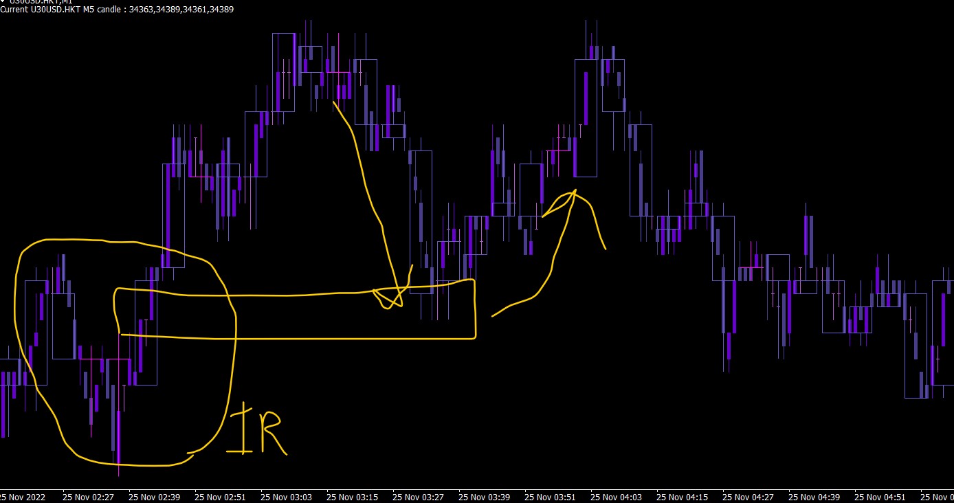Viewport: 954px width, 503px height.
Task: Click the '25 Nov 04:03' time axis label
Action: click(x=617, y=497)
